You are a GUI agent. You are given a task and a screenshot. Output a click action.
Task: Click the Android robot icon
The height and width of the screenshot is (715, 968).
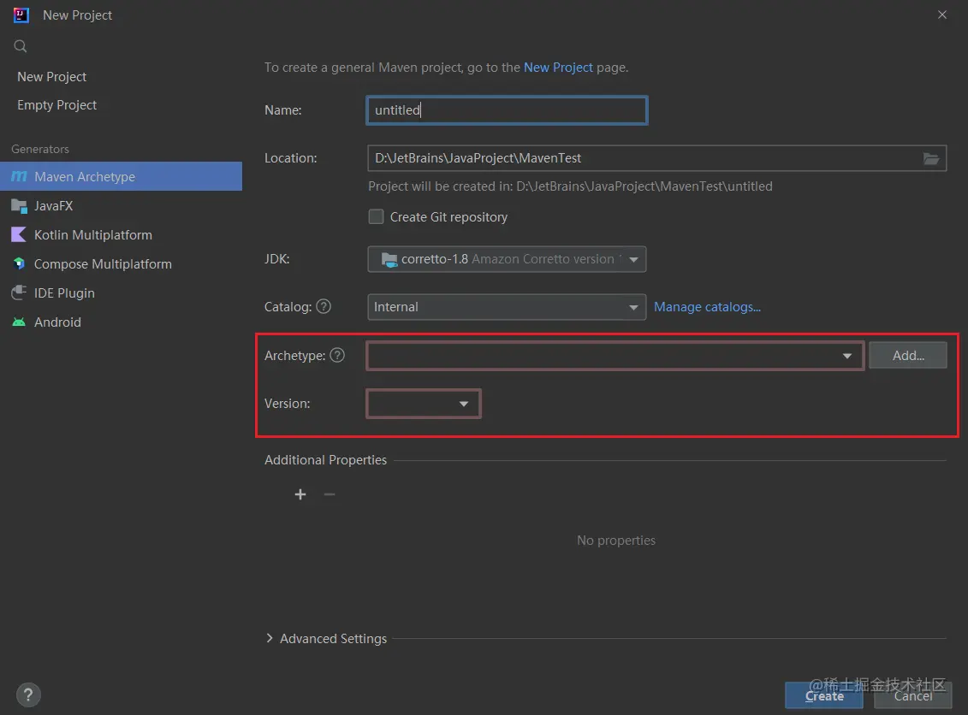19,322
